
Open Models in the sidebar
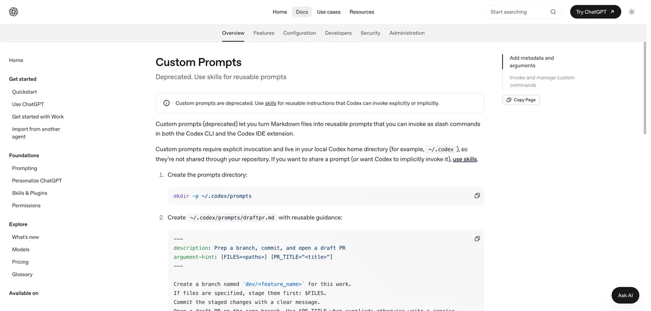21,250
